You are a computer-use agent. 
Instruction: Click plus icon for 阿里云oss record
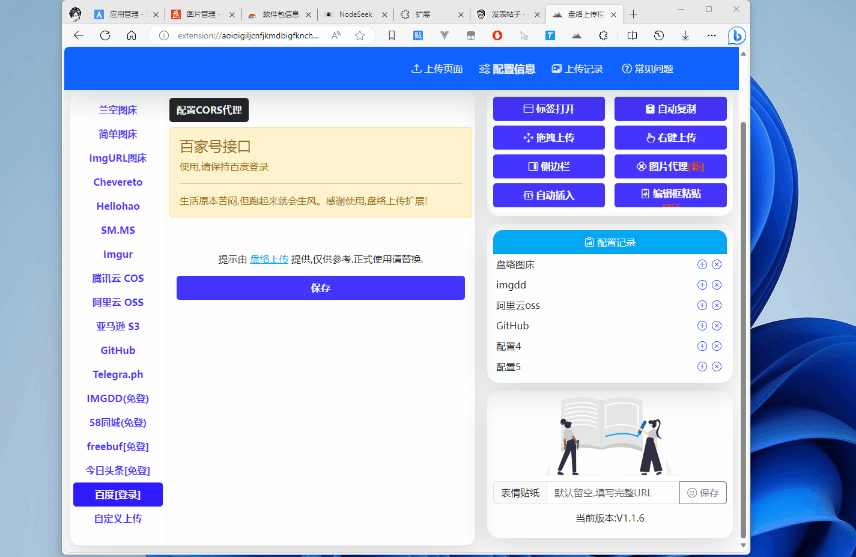click(x=702, y=305)
